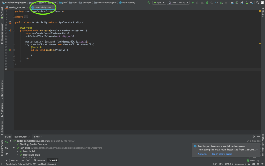This screenshot has height=166, width=265.
Task: Expand the Load build tree node
Action: (18, 151)
